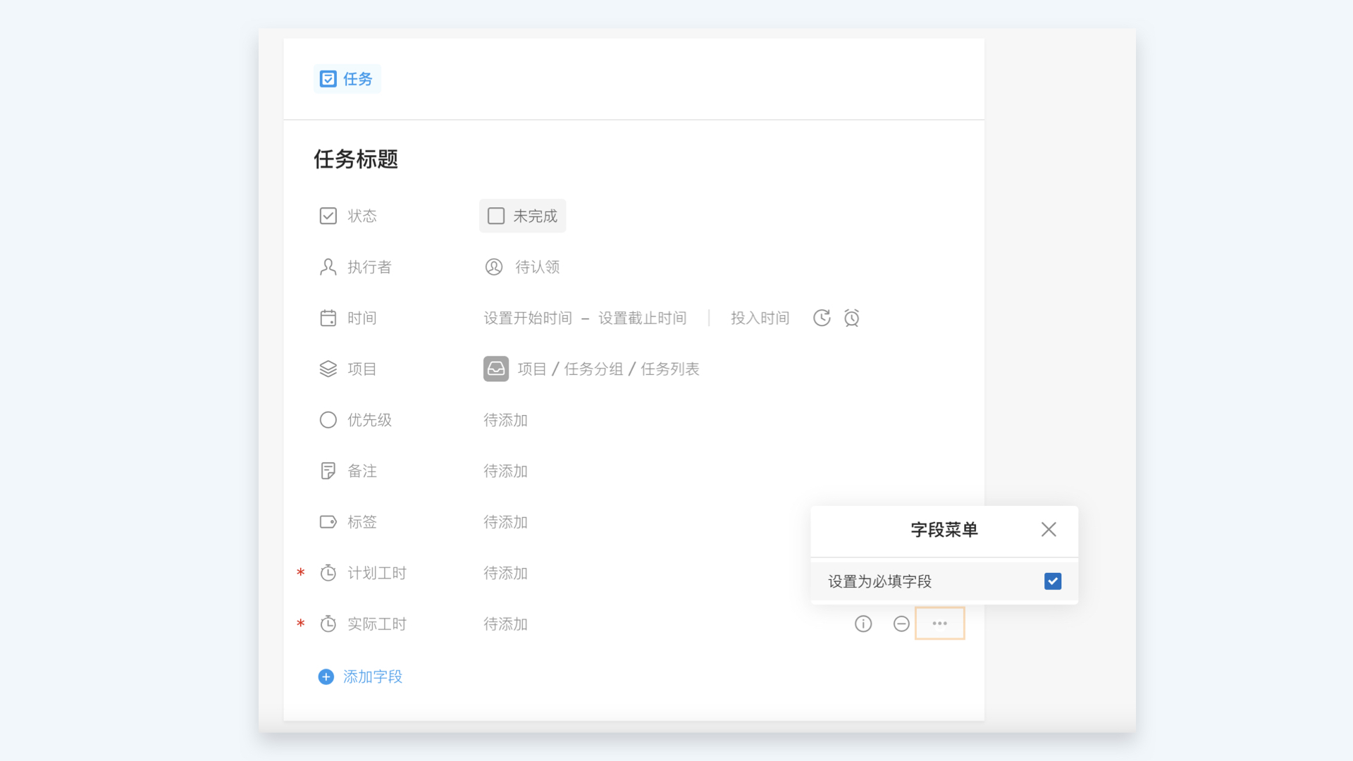Click the 实际工时 field label
The height and width of the screenshot is (761, 1353).
pos(377,624)
